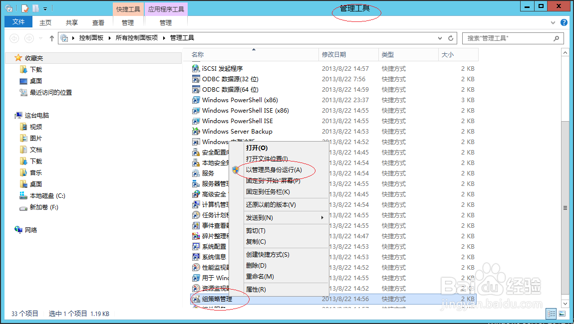This screenshot has width=574, height=324.
Task: Open the address bar history dropdown
Action: [x=440, y=38]
